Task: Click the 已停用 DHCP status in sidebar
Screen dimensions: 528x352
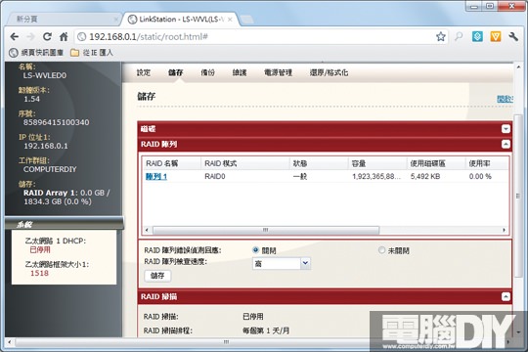Action: tap(40, 250)
